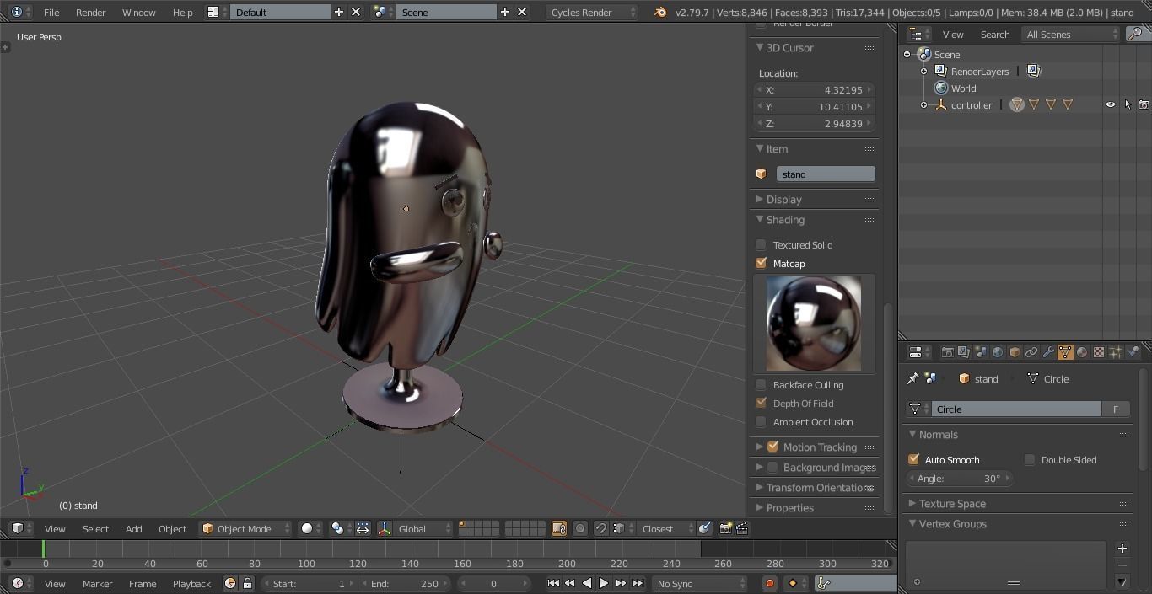Open the Closest snap target dropdown
The height and width of the screenshot is (594, 1152).
click(x=665, y=529)
